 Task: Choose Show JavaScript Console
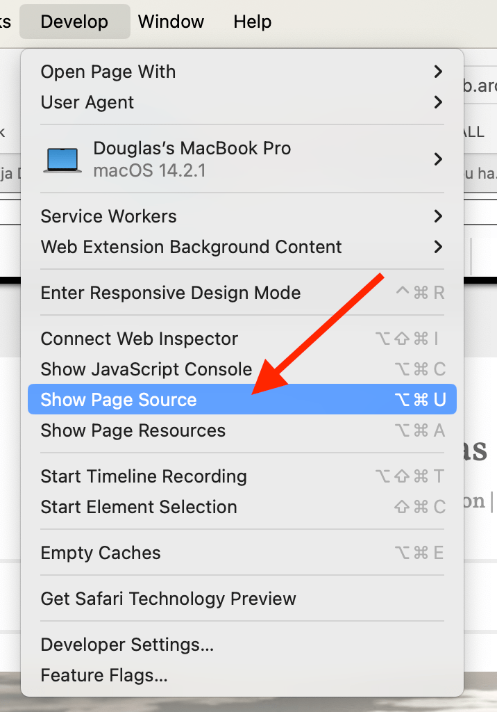[x=146, y=369]
